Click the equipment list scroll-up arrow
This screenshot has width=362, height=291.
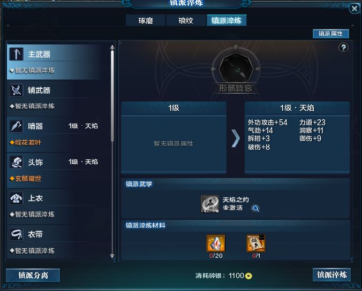112,47
